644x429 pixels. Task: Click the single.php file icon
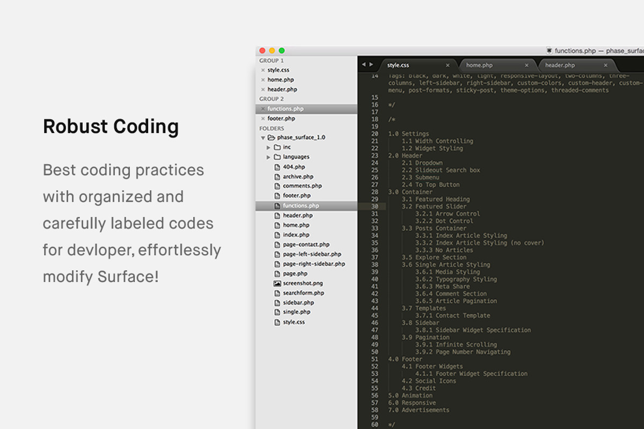click(277, 312)
